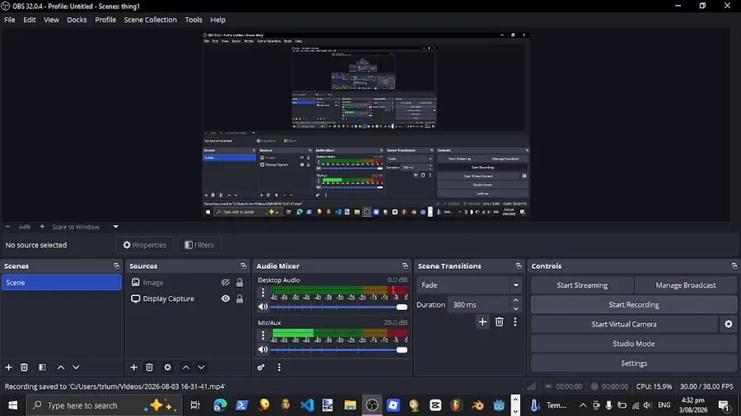The width and height of the screenshot is (741, 416).
Task: Open Filters button above docks
Action: click(199, 245)
